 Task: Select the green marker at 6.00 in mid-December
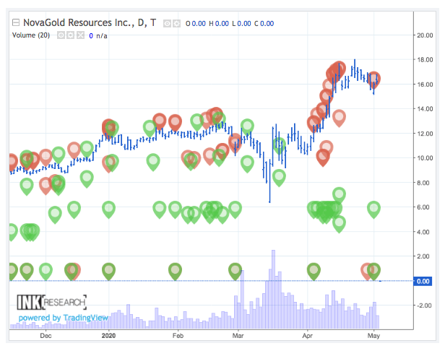click(74, 209)
